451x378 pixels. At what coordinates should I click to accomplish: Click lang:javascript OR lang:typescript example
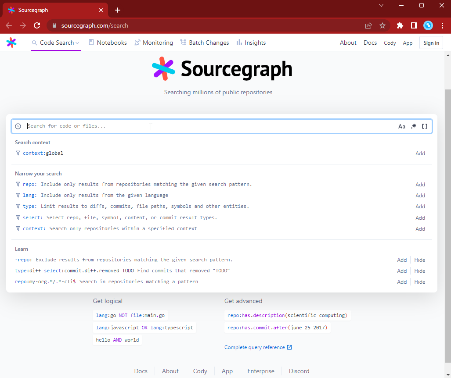coord(144,328)
